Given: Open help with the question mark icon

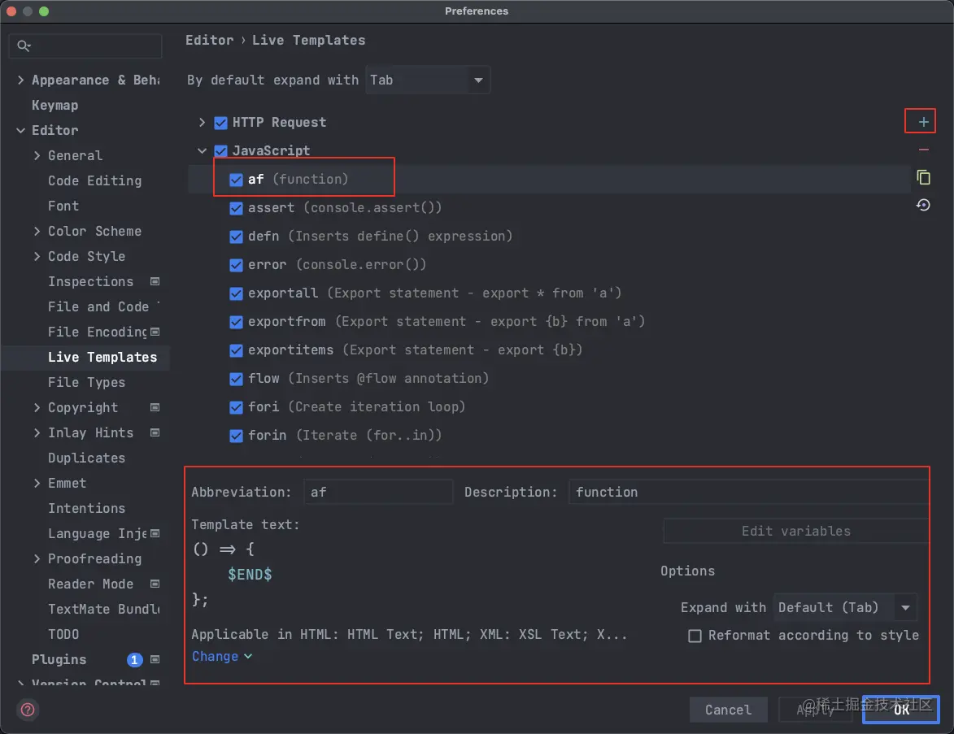Looking at the screenshot, I should point(28,709).
